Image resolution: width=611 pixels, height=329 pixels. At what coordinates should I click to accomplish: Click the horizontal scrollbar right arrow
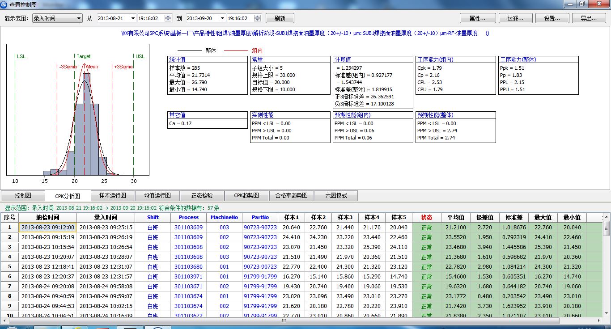point(599,321)
